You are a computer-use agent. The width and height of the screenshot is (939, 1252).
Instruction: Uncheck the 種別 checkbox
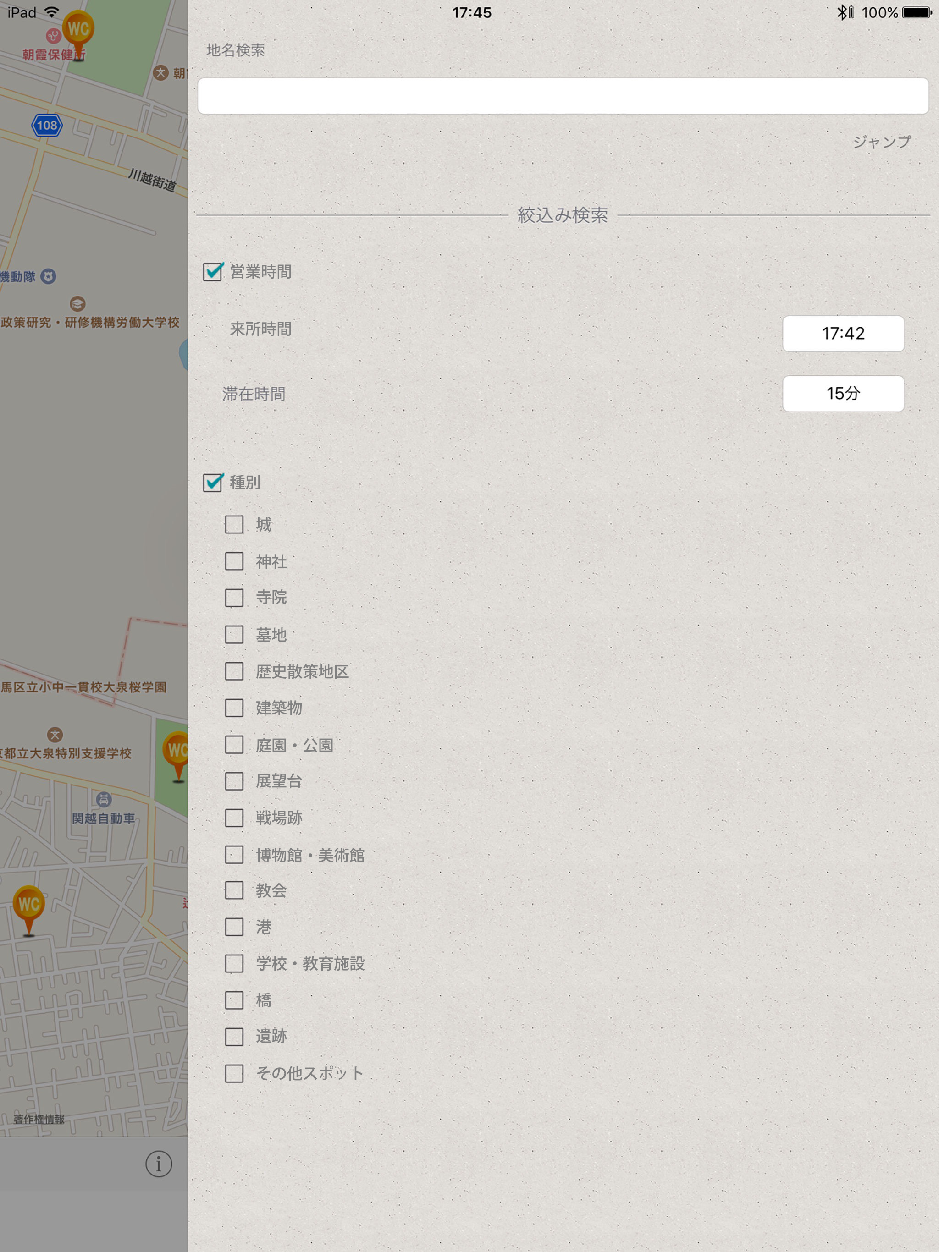click(x=213, y=482)
